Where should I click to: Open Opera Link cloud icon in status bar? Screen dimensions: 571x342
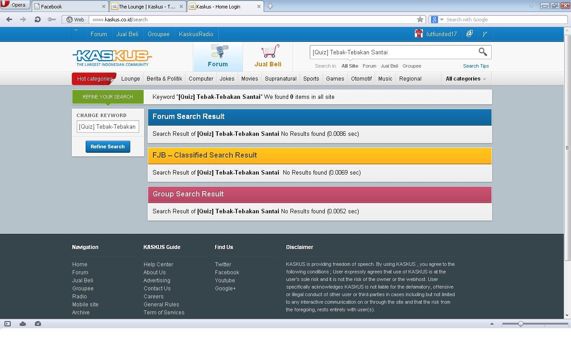tap(23, 324)
